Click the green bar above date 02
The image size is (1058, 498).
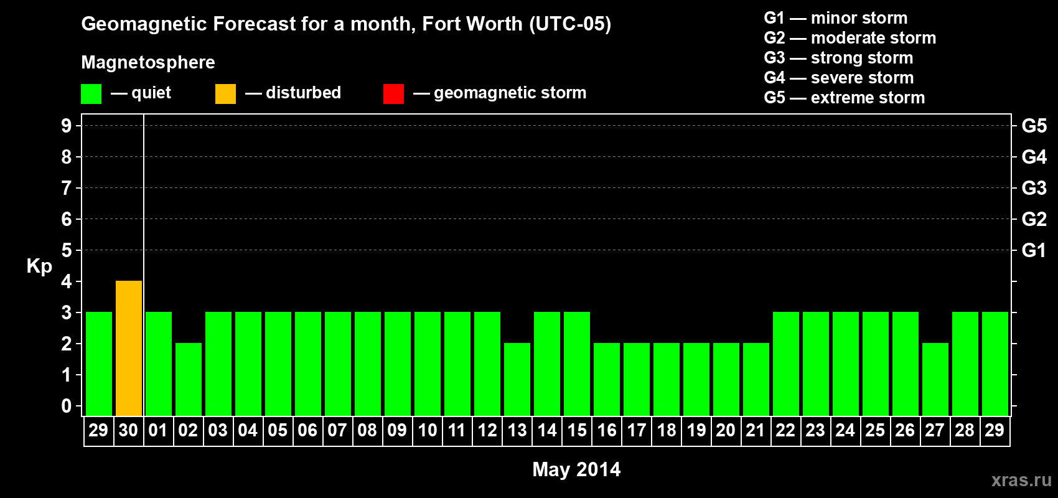[x=189, y=379]
